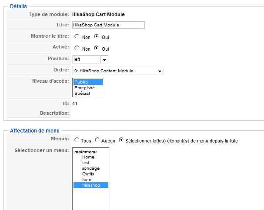The image size is (264, 210).
Task: Click the Titre text field
Action: click(x=108, y=25)
